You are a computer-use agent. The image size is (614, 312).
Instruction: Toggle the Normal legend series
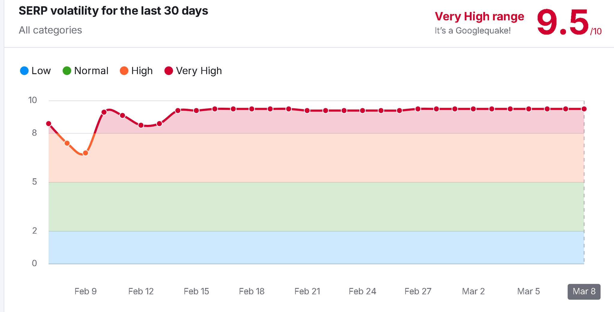coord(85,71)
